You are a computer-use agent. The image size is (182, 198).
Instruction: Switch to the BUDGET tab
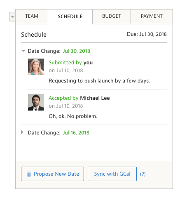112,16
